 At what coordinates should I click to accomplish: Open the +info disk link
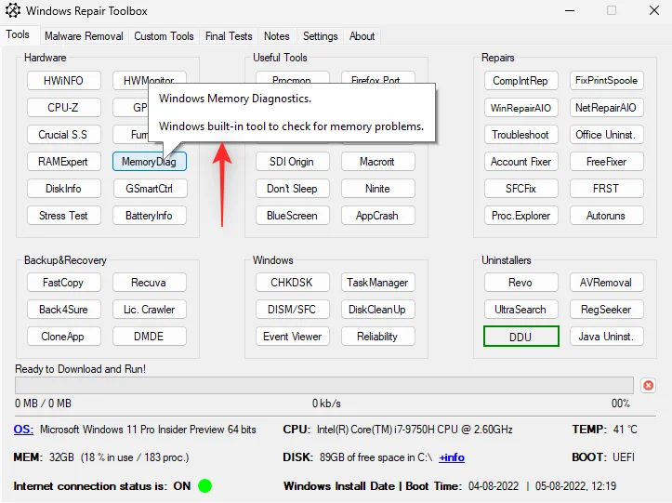pyautogui.click(x=452, y=457)
